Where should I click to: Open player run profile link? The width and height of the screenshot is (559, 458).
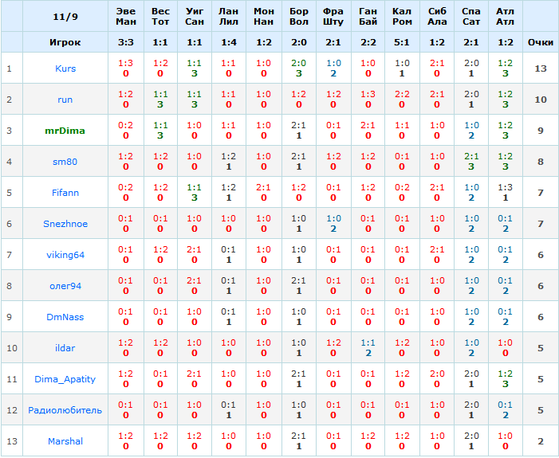[65, 100]
